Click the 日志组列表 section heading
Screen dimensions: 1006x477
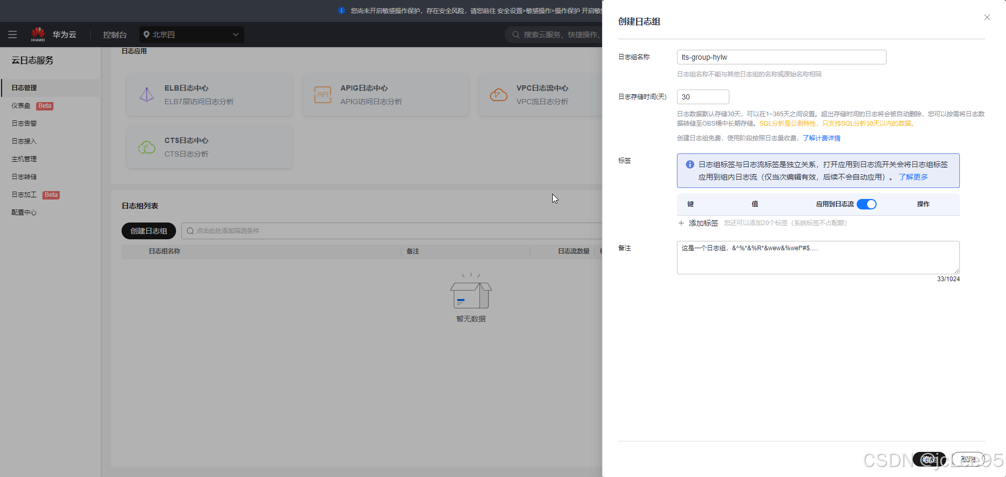click(x=140, y=206)
